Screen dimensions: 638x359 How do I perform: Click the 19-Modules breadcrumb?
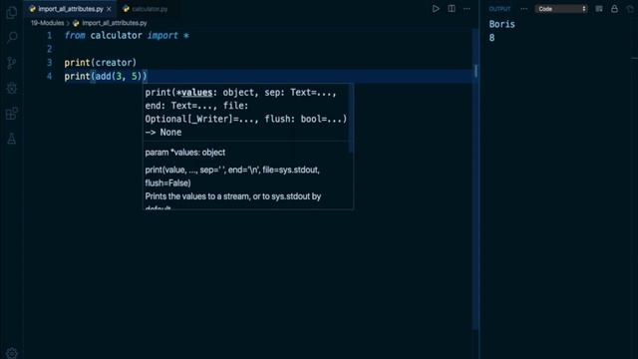point(48,23)
